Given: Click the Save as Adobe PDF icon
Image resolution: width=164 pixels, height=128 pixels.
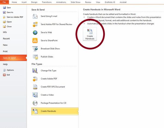Looking at the screenshot, I should click(4, 17).
